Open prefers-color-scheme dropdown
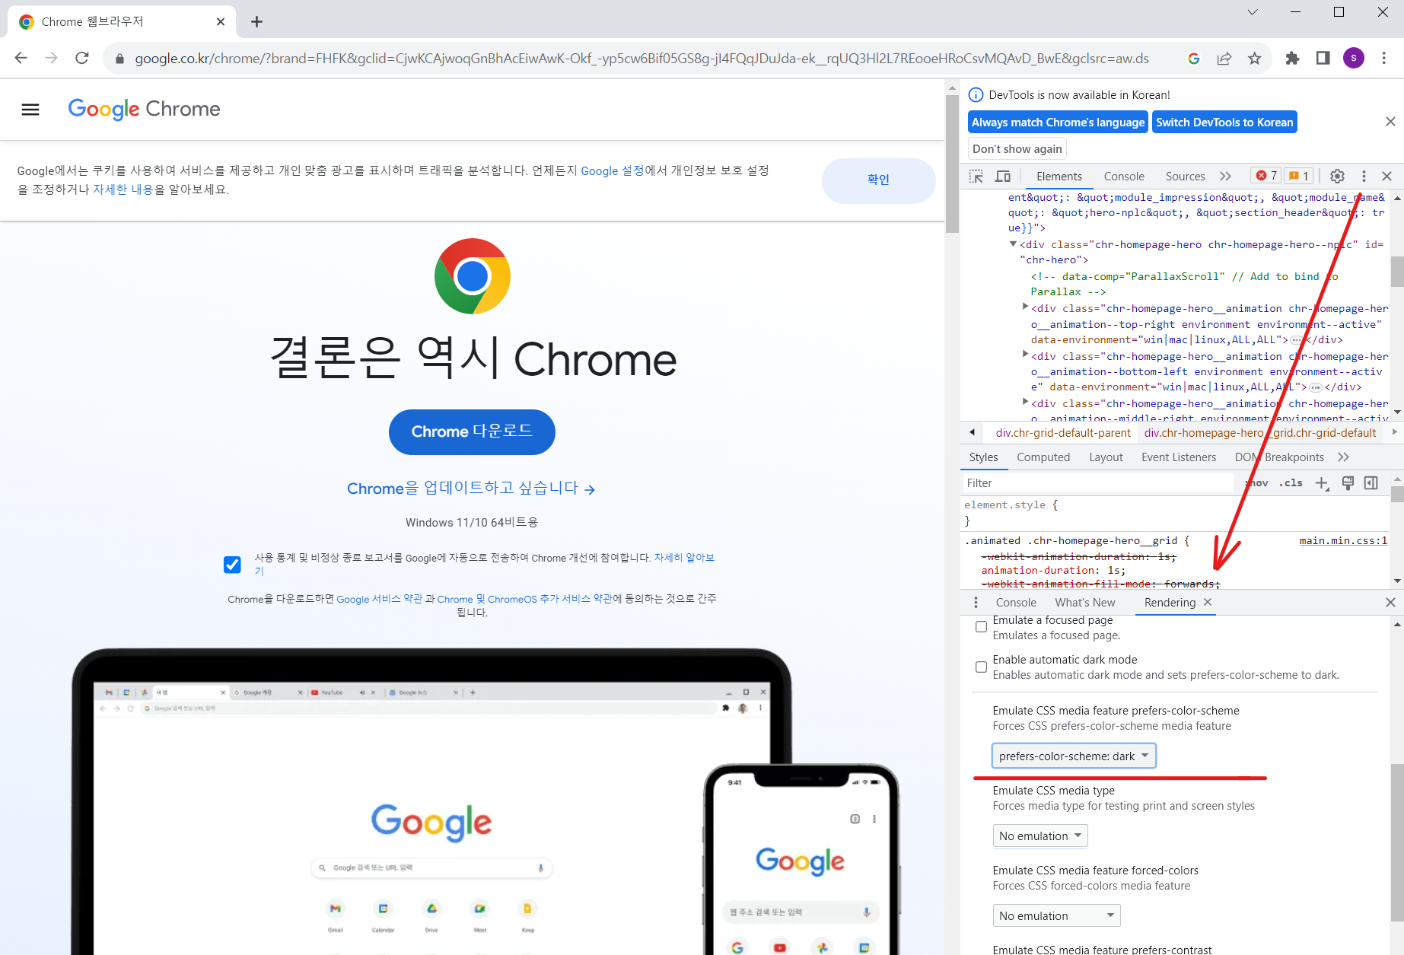This screenshot has height=955, width=1404. (x=1074, y=756)
